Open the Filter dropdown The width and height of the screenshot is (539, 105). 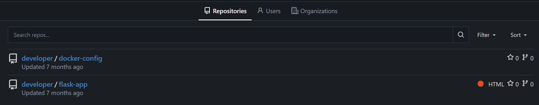(x=487, y=35)
